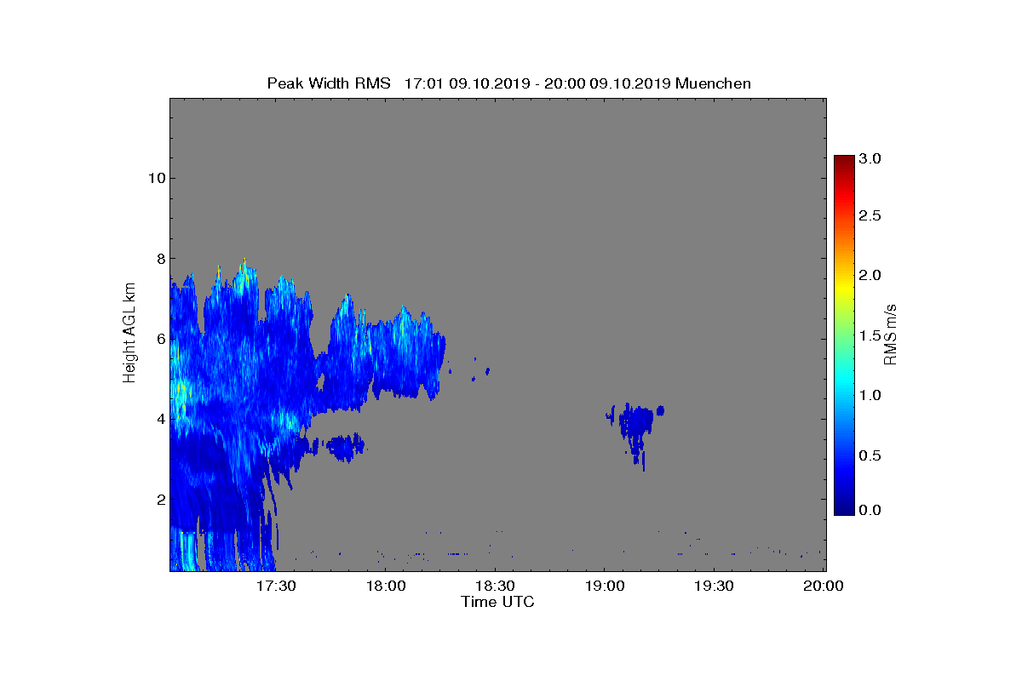Click the height label '2'
The width and height of the screenshot is (1022, 681).
pyautogui.click(x=159, y=499)
